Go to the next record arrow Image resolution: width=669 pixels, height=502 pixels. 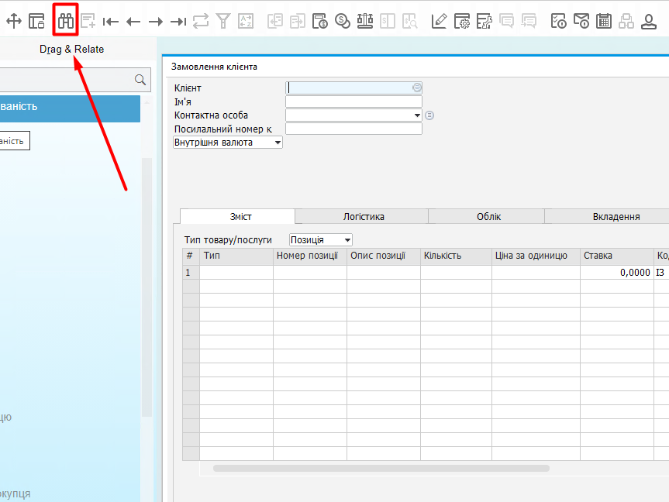[x=156, y=22]
